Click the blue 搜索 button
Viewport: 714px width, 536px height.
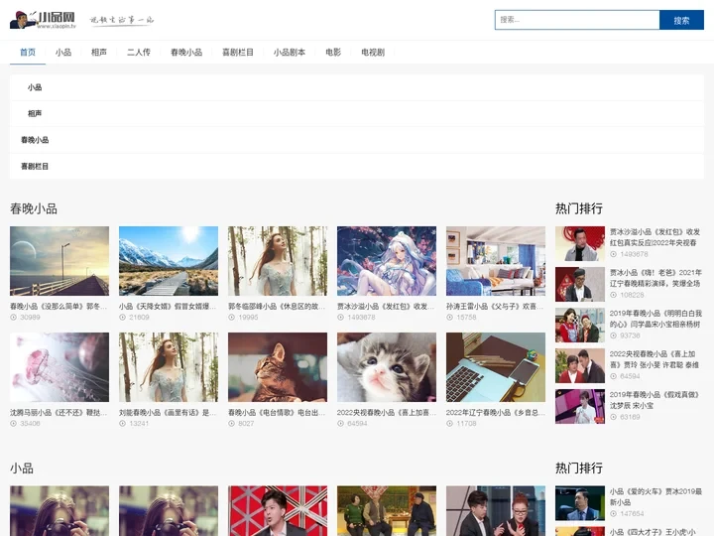coord(681,20)
